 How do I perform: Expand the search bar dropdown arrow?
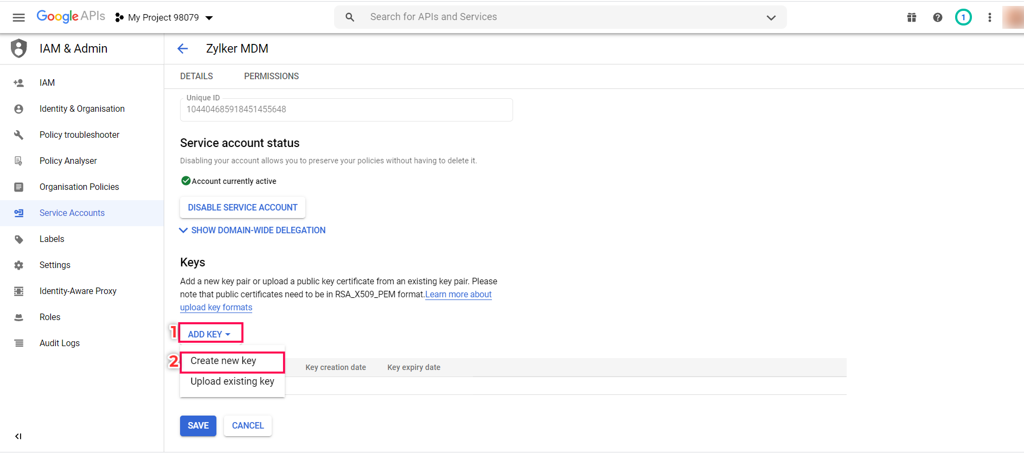coord(771,17)
